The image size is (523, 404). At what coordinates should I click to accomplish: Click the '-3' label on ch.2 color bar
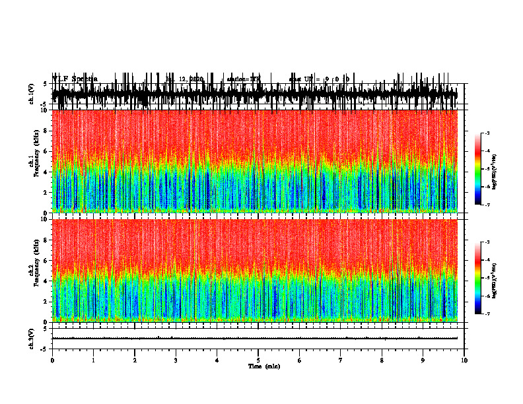pos(487,242)
